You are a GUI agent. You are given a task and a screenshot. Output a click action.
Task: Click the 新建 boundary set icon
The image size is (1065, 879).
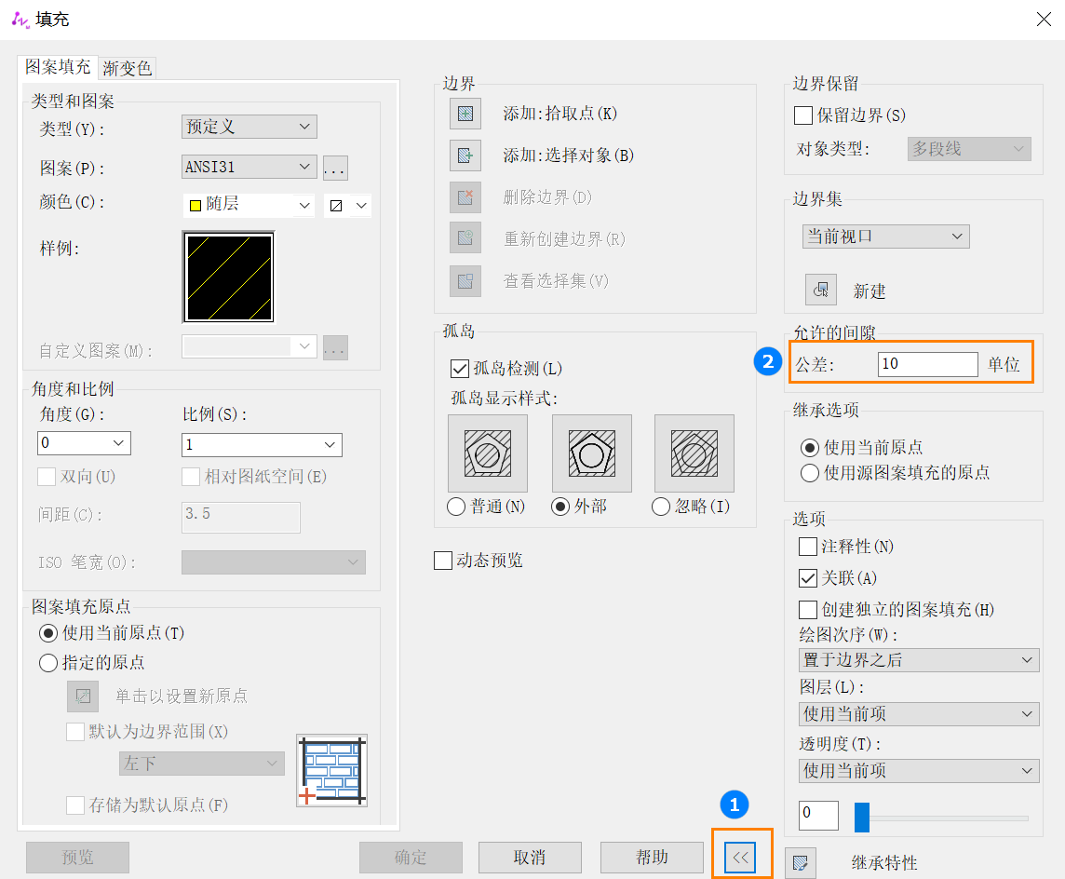coord(820,291)
